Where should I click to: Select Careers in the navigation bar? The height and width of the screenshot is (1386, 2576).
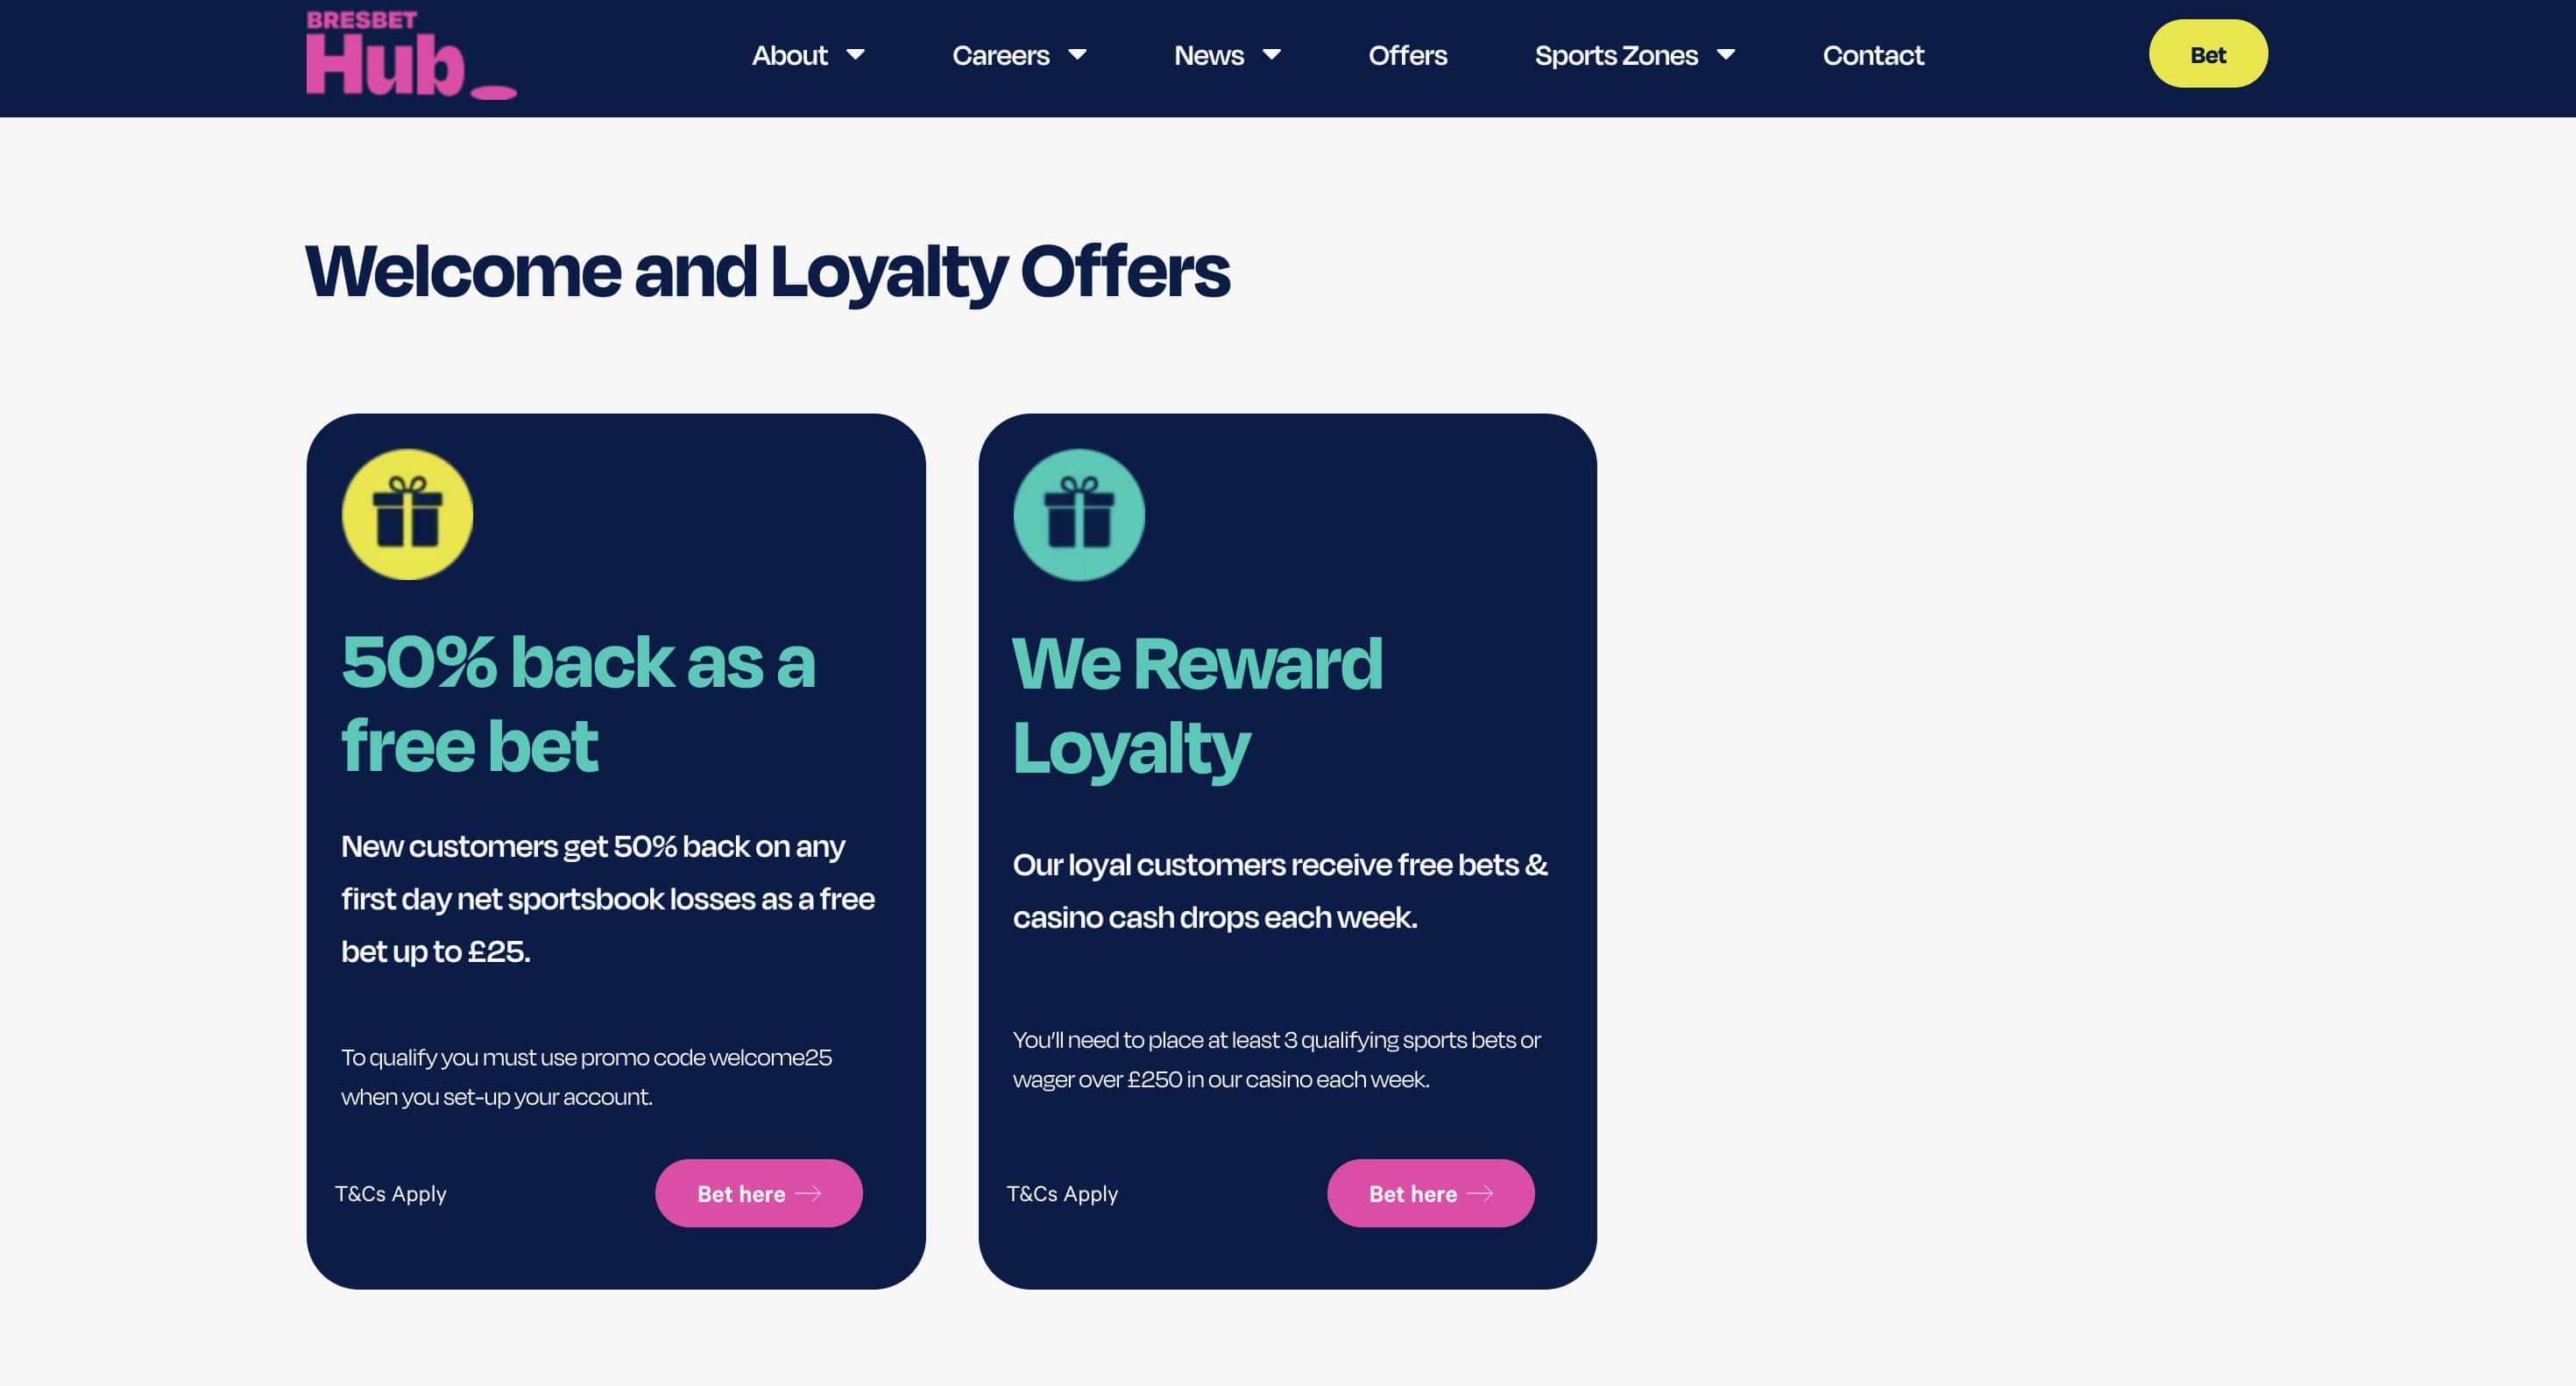point(1000,55)
